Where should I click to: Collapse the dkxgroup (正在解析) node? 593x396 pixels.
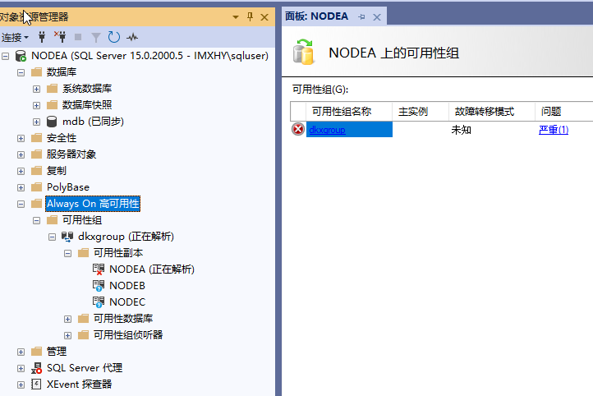tap(53, 237)
